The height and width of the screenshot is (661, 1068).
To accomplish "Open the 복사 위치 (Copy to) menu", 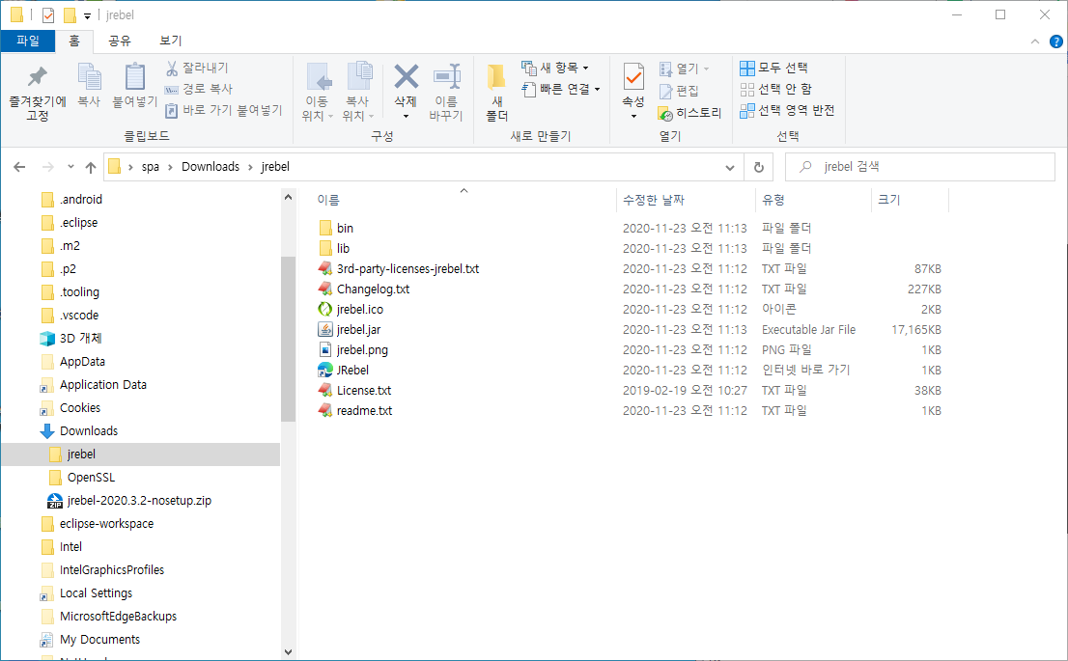I will [358, 94].
